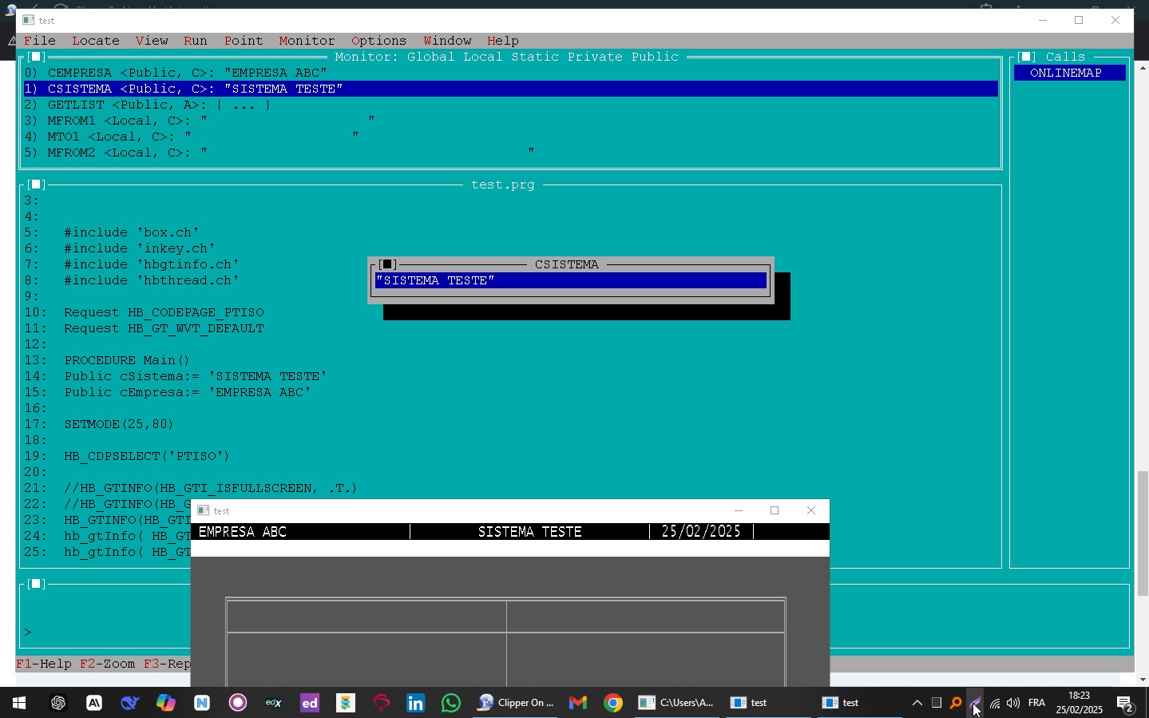Select ONLINEMAP in the Calls list
This screenshot has height=718, width=1149.
pos(1066,73)
